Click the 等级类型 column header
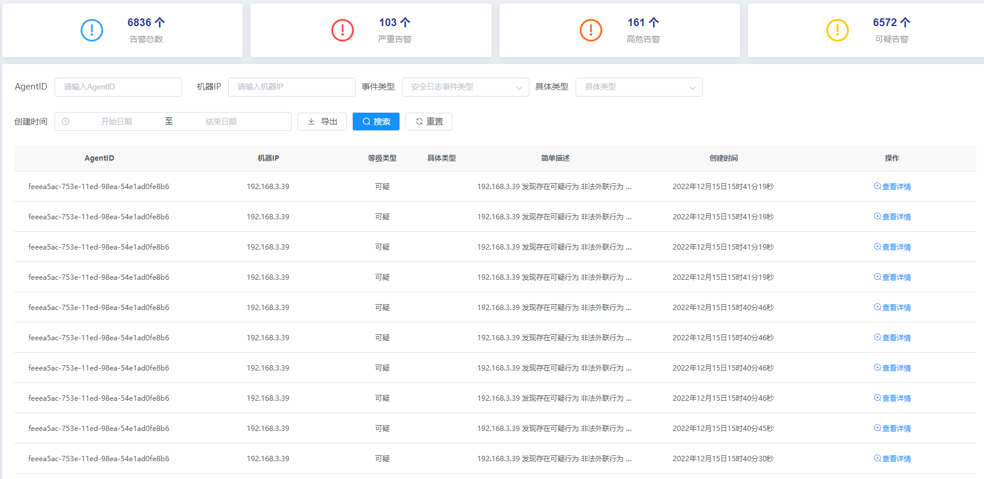Viewport: 984px width, 479px height. [x=382, y=158]
